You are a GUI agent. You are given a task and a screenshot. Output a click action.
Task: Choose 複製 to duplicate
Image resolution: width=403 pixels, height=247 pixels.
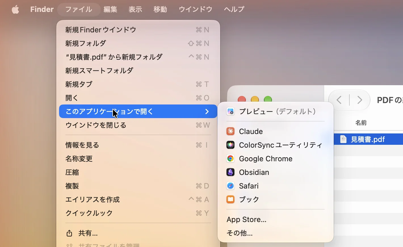pos(138,186)
